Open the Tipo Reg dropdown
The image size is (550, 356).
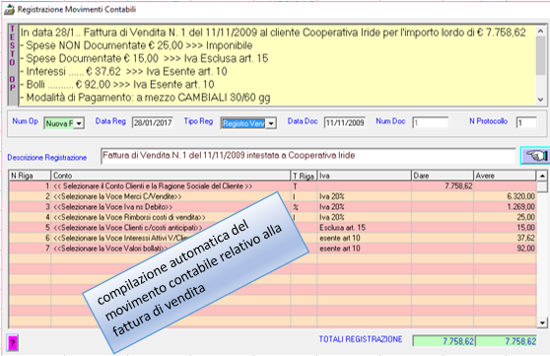point(271,123)
